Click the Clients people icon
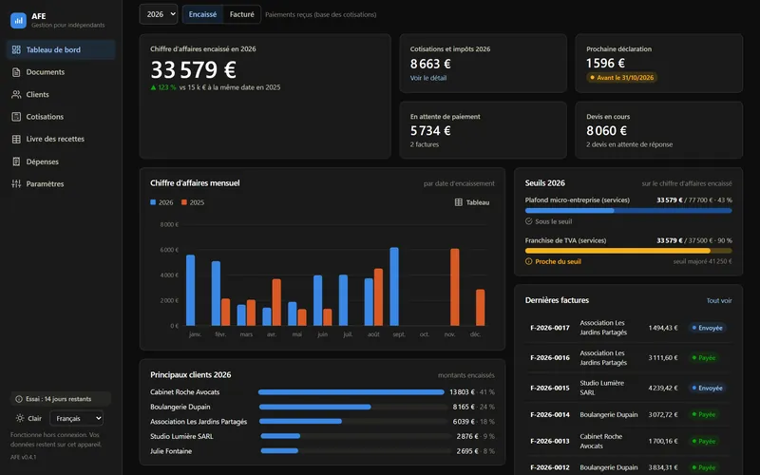Image resolution: width=760 pixels, height=475 pixels. [16, 94]
